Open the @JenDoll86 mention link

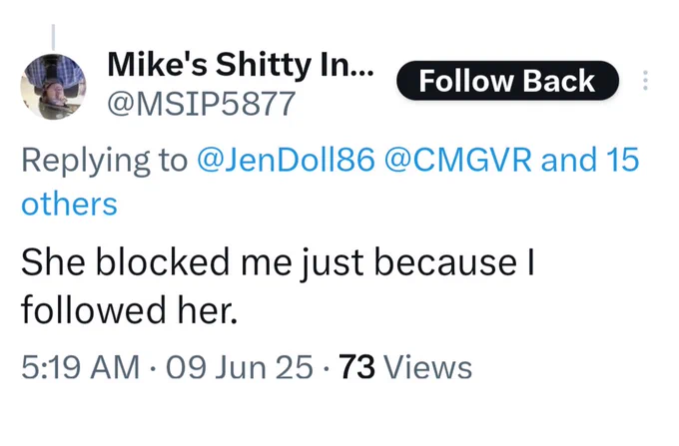click(286, 160)
